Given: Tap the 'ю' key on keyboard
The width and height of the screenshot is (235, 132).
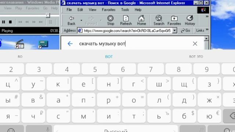Looking at the screenshot, I should tap(209, 116).
